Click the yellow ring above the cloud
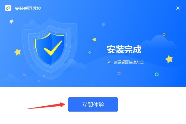This screenshot has width=186, height=124. pos(164,35)
